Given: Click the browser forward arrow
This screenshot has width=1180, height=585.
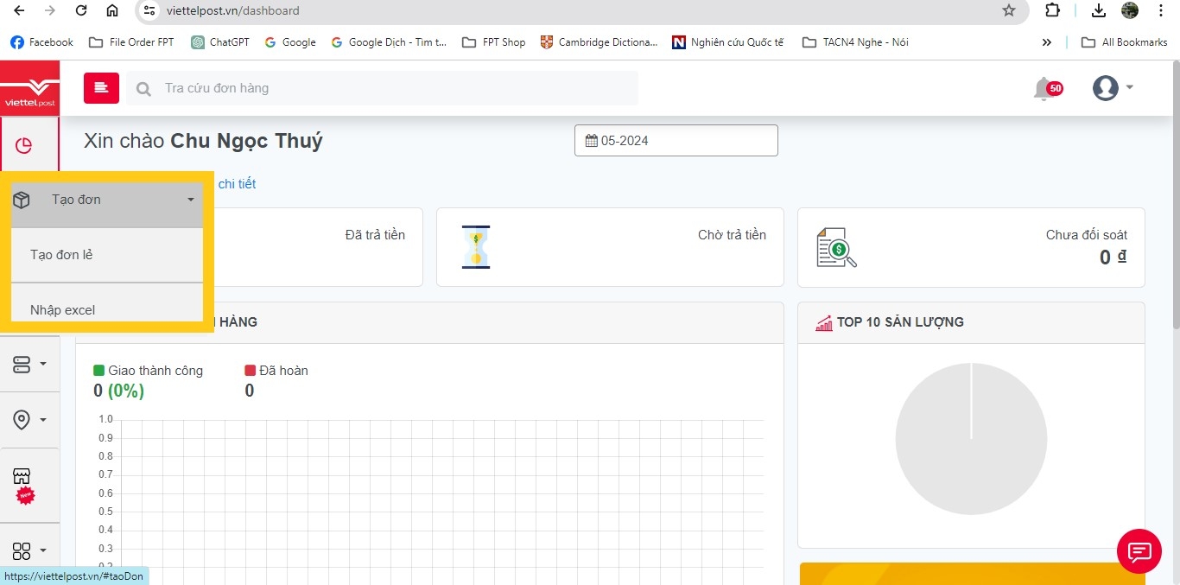Looking at the screenshot, I should (x=50, y=10).
